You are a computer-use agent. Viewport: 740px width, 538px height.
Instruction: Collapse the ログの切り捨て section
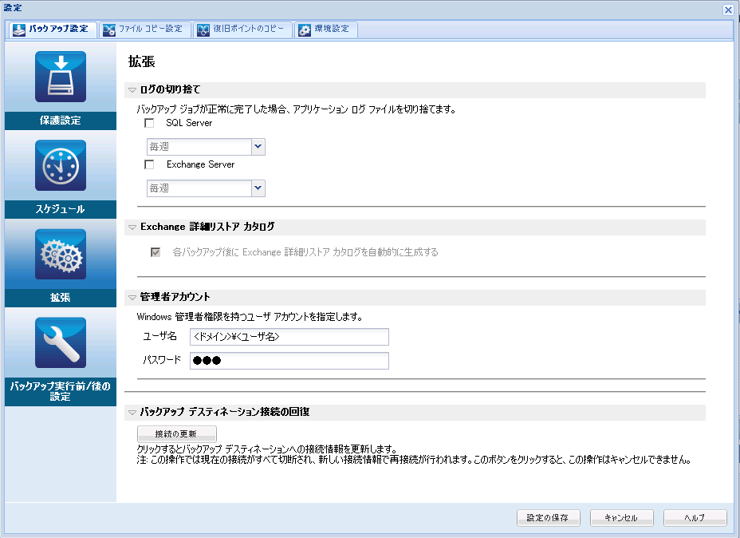click(x=132, y=89)
